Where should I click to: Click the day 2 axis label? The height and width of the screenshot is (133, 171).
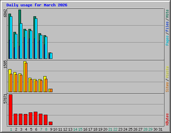pyautogui.click(x=16, y=129)
